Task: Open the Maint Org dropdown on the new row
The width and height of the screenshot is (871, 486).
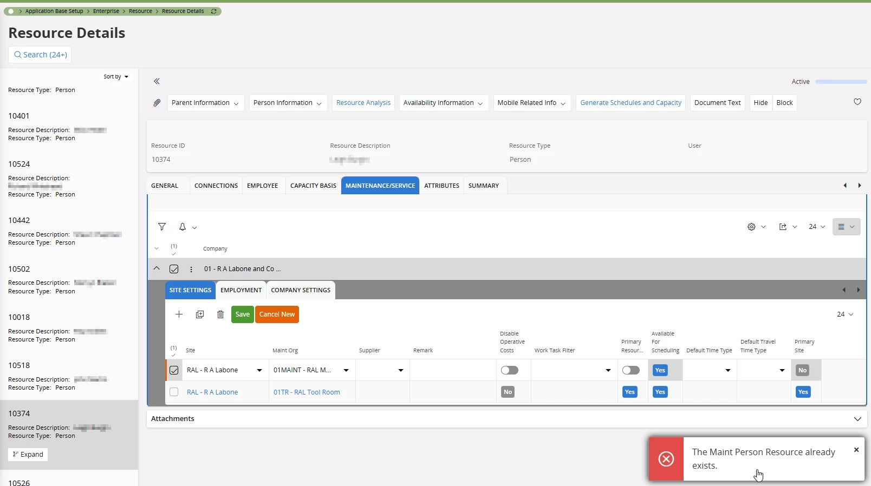Action: (346, 370)
